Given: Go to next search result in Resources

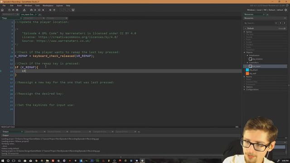Looking at the screenshot, I should (285, 23).
